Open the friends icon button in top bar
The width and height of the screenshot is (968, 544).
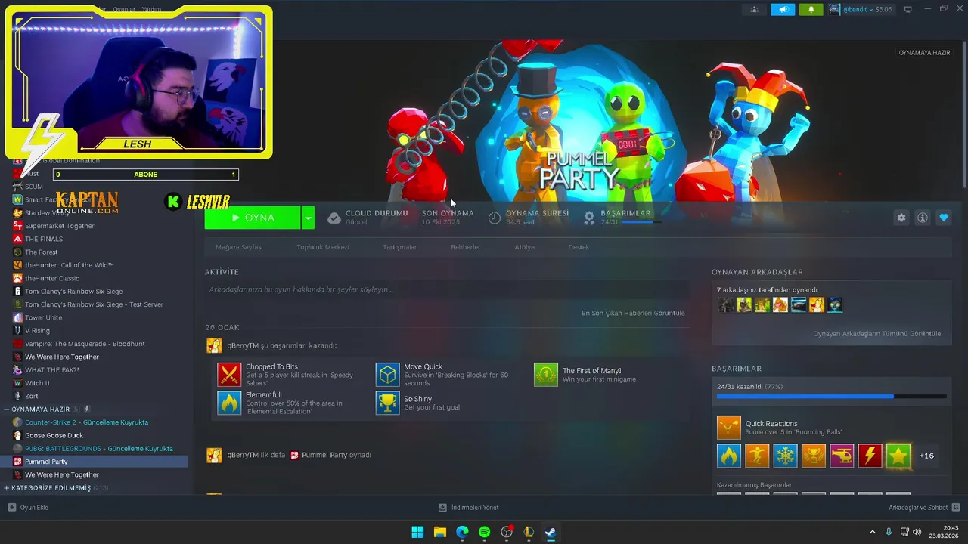(754, 9)
